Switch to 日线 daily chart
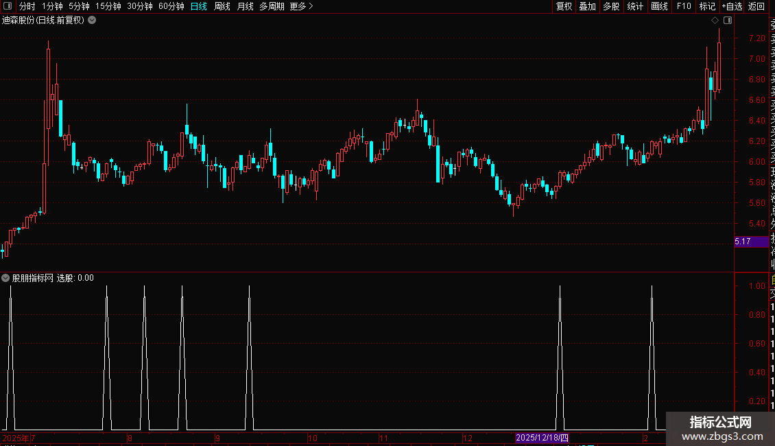775x446 pixels. (199, 6)
